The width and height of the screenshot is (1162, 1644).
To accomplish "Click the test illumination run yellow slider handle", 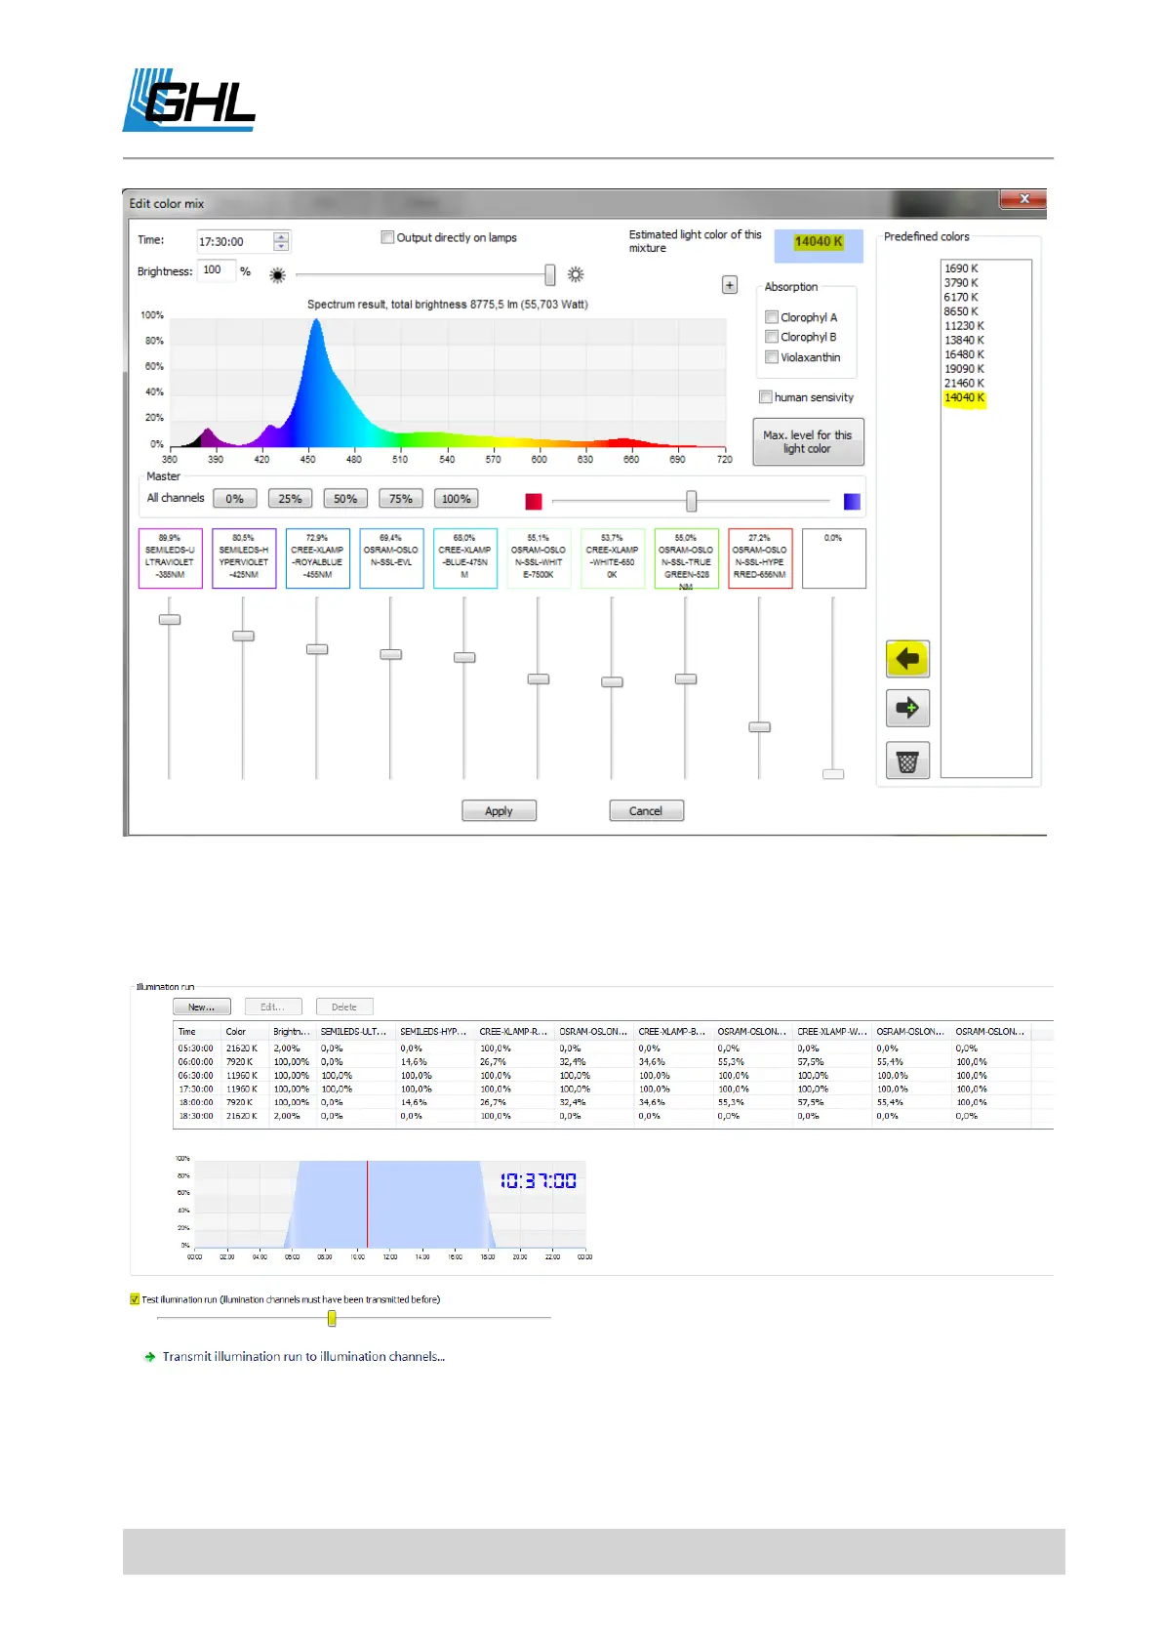I will click(x=332, y=1318).
